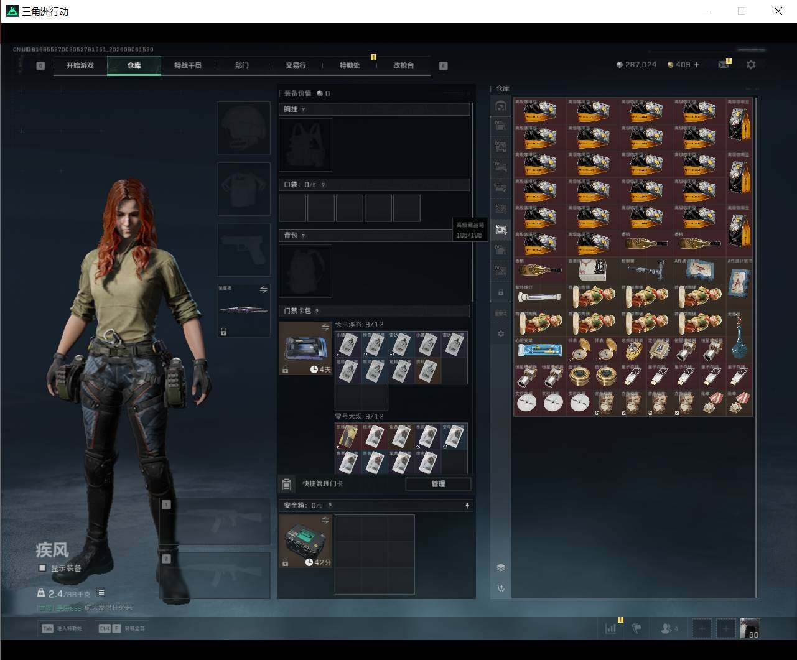The height and width of the screenshot is (660, 797).
Task: Click the 三角洲行动 app icon in title bar
Action: click(12, 11)
